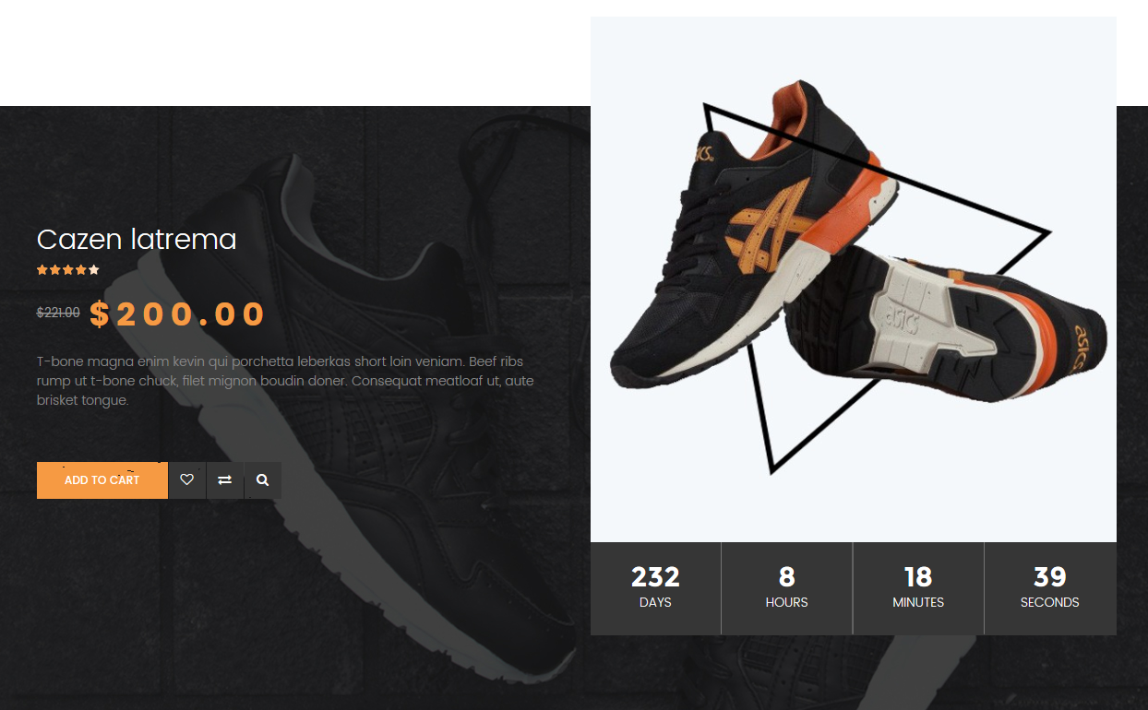Click the Seconds countdown box
Screen dimensions: 1148x710
click(x=1050, y=588)
